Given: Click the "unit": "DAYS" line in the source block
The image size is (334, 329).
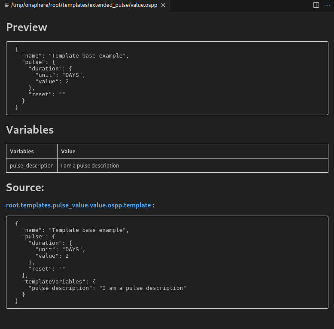Looking at the screenshot, I should pyautogui.click(x=60, y=249).
